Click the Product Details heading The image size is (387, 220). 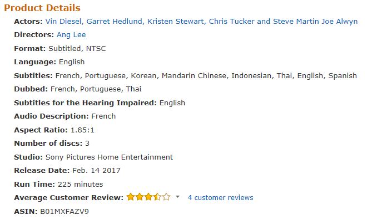click(42, 8)
